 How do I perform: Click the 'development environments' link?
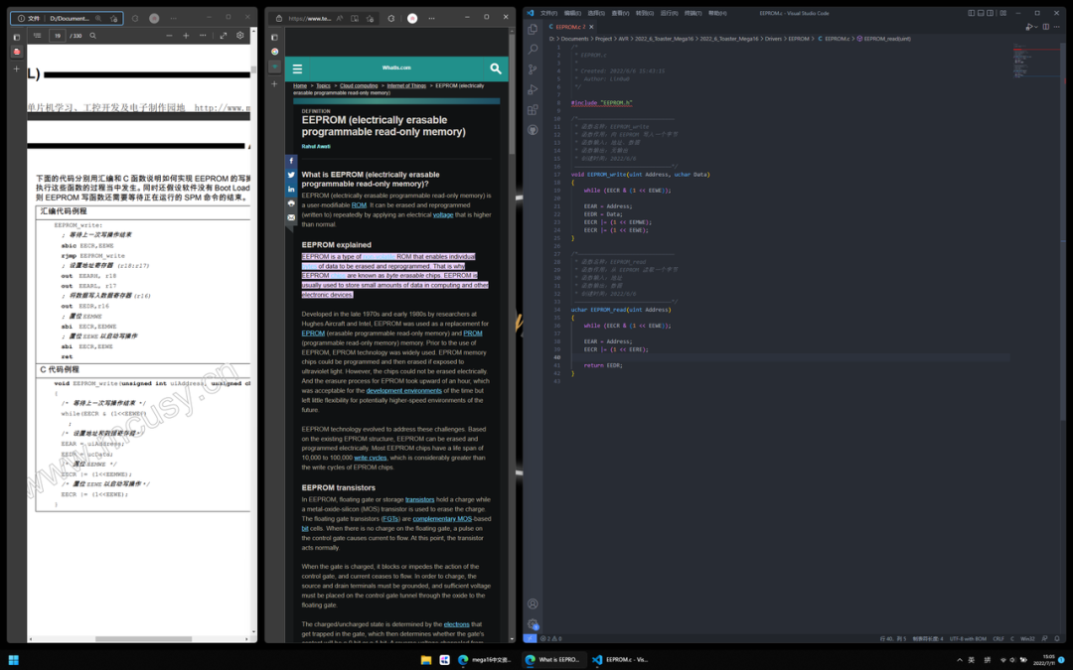[403, 391]
